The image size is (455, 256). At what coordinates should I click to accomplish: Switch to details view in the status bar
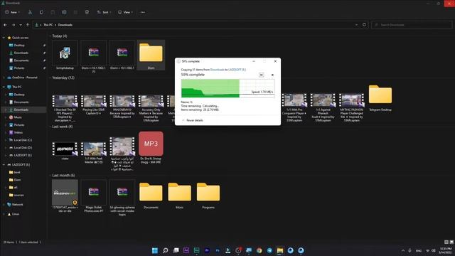click(446, 242)
